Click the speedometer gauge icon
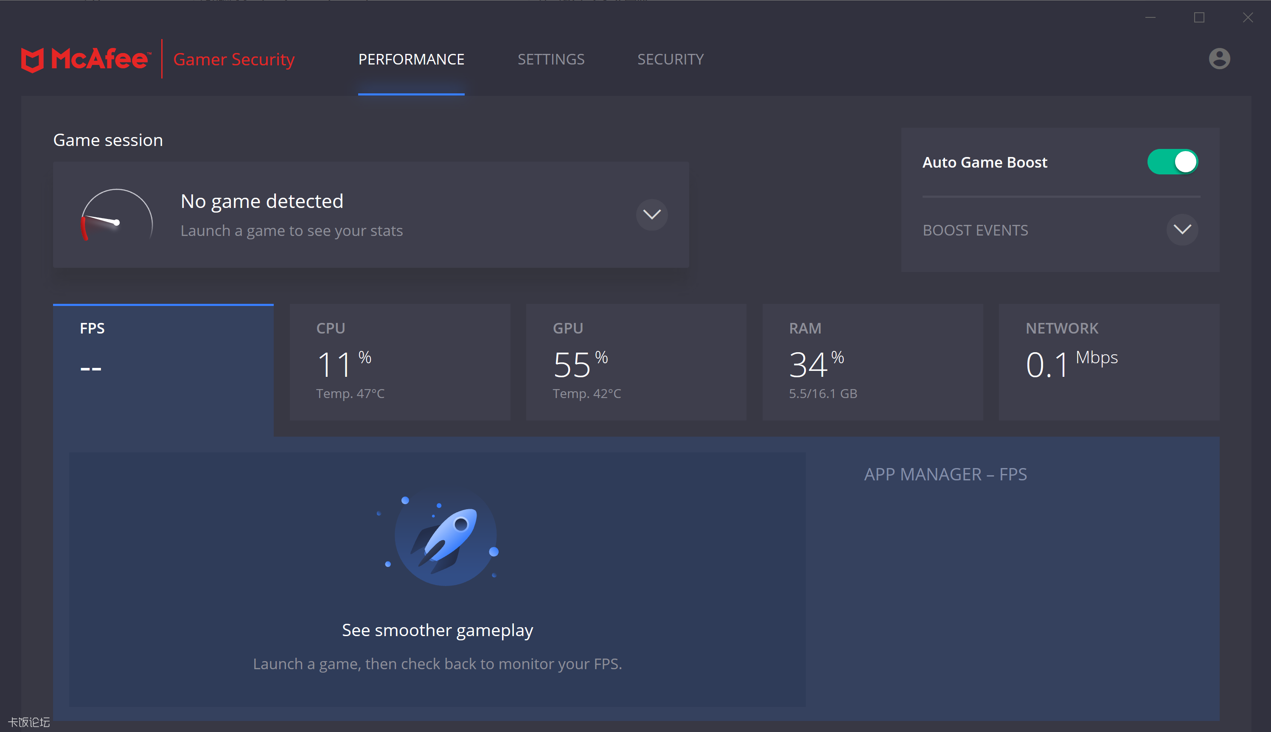Viewport: 1271px width, 732px height. coord(117,216)
